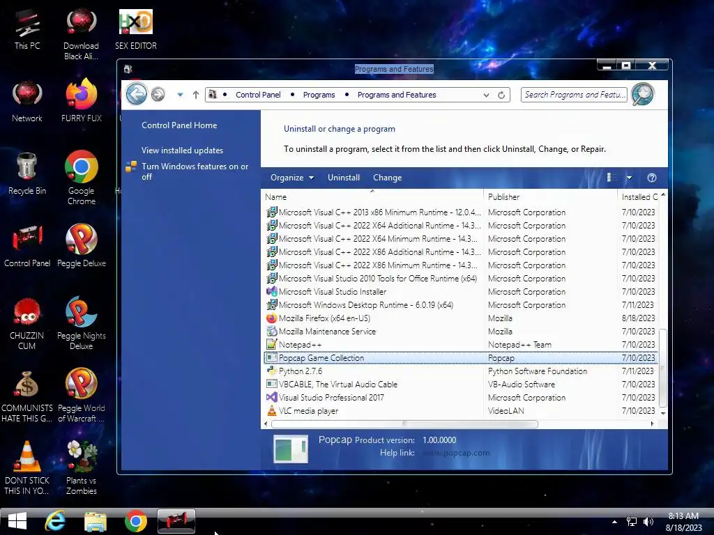Click the search magnifier icon
The height and width of the screenshot is (535, 714).
click(x=643, y=94)
